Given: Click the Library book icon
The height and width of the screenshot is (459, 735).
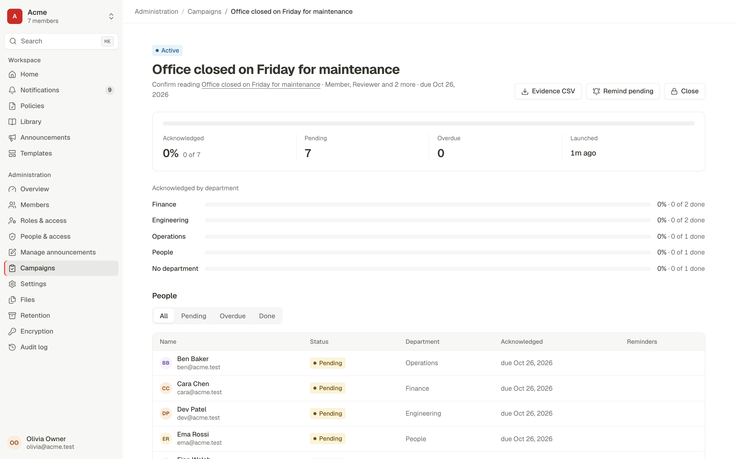Looking at the screenshot, I should click(x=12, y=122).
